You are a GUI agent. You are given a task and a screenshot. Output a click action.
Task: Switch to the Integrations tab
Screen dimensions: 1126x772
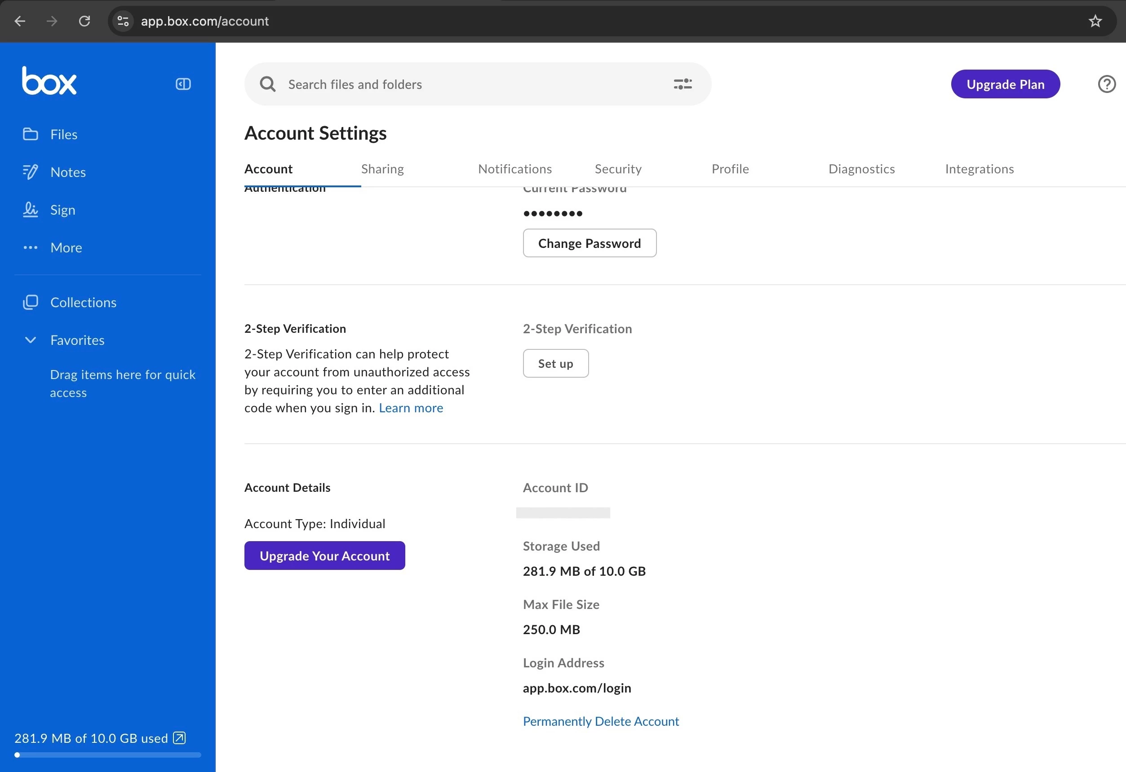[x=979, y=169]
